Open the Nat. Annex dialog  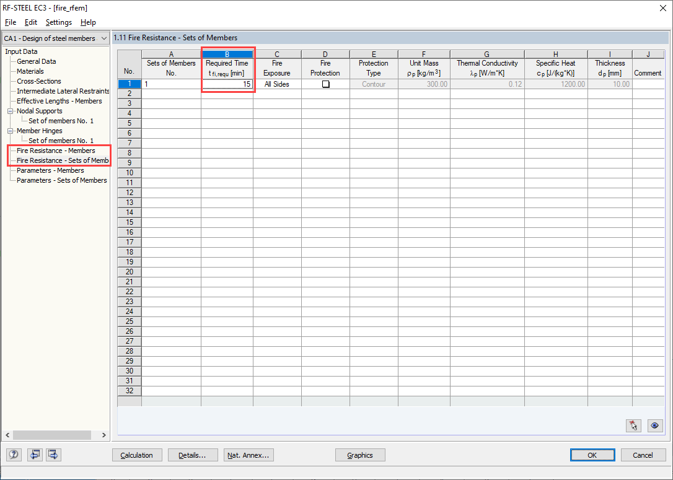click(249, 455)
